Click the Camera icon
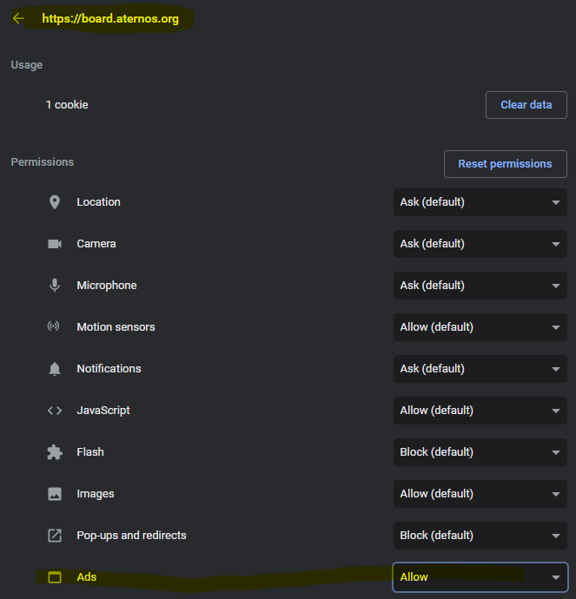The height and width of the screenshot is (599, 576). pyautogui.click(x=55, y=244)
